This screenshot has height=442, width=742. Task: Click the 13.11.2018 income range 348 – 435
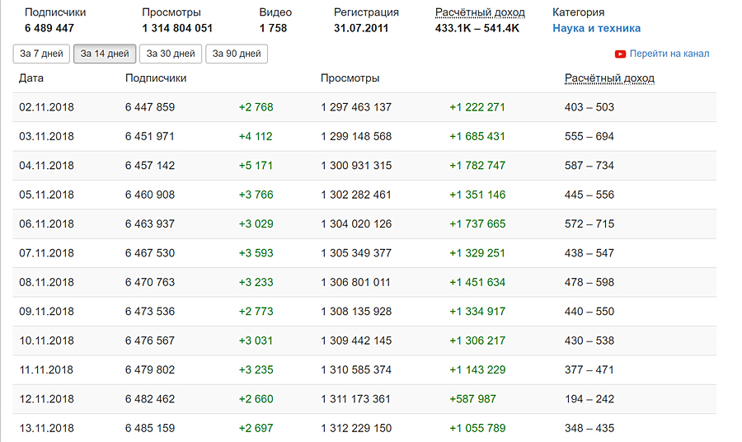point(589,428)
